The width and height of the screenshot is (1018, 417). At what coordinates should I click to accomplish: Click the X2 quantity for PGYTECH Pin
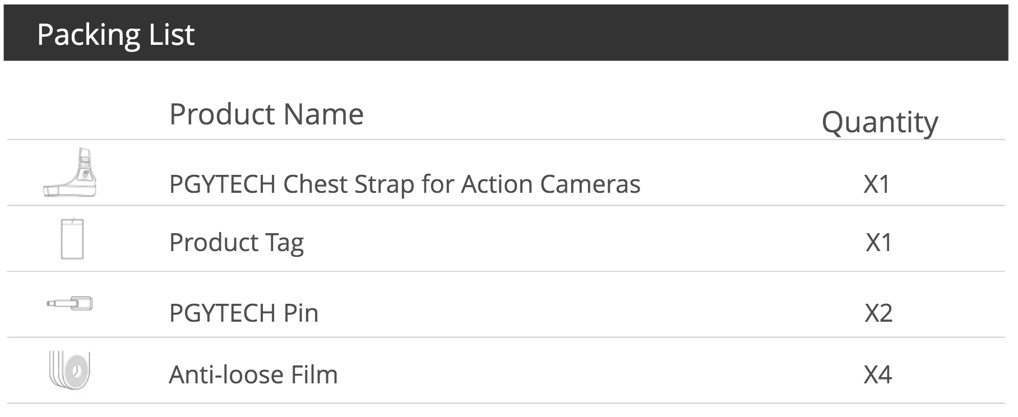click(x=878, y=313)
